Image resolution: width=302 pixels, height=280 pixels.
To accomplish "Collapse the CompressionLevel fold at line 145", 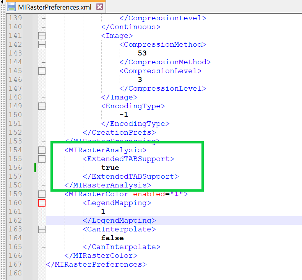I will pos(42,71).
